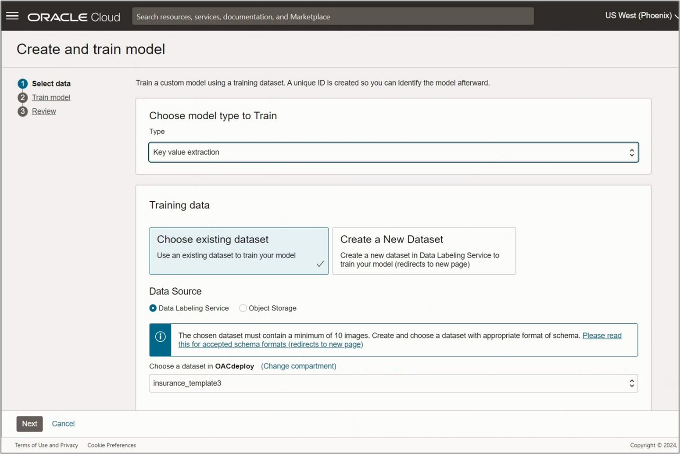
Task: Click the Next button
Action: coord(29,423)
